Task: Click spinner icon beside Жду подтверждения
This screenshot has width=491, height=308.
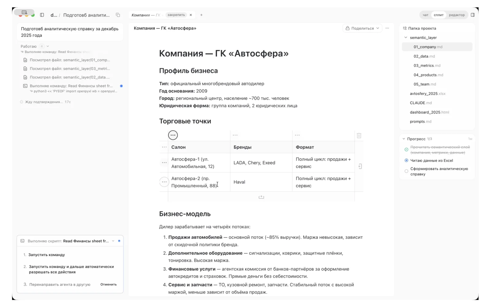Action: pos(21,102)
